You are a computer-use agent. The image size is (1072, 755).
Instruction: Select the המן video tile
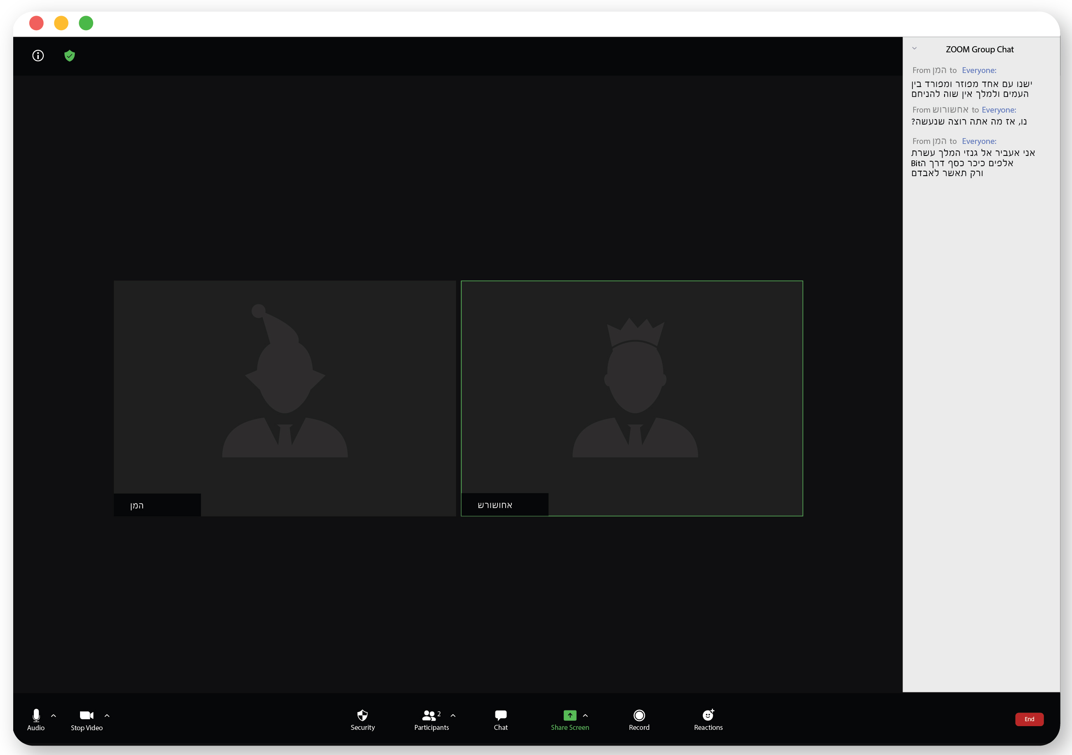[x=284, y=397]
